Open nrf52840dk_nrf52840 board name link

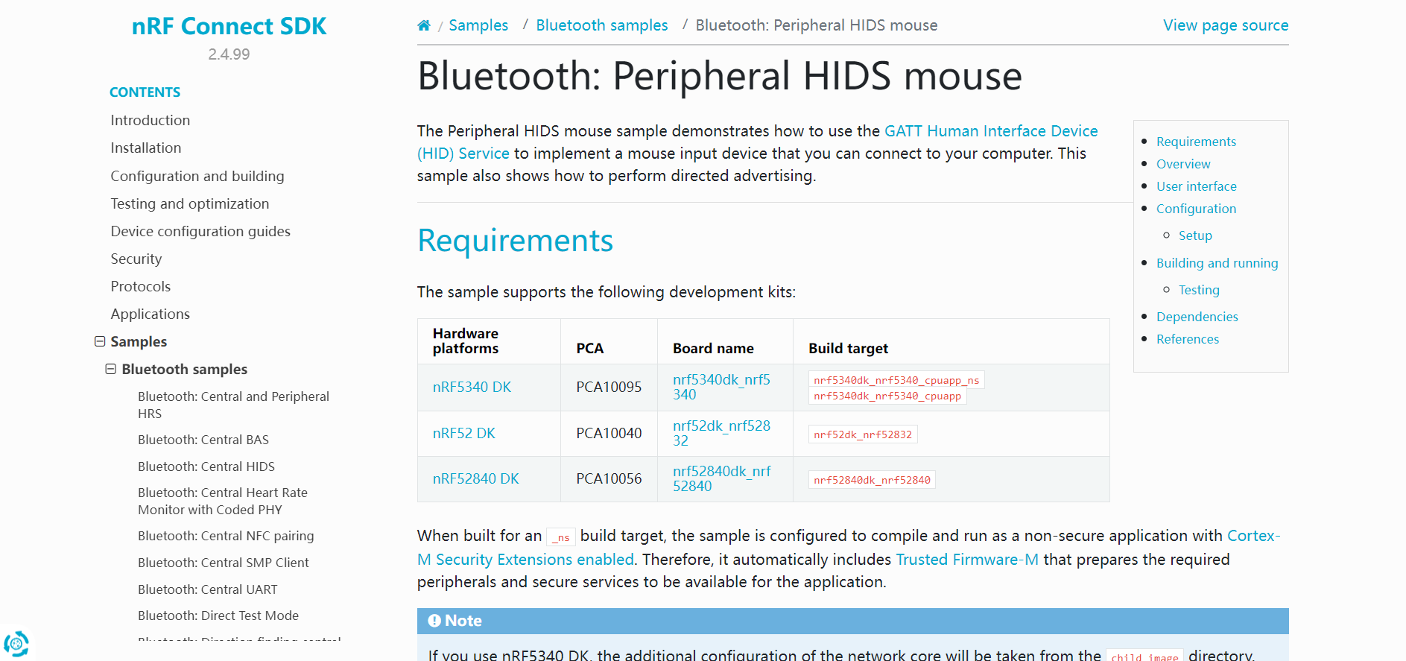point(721,478)
